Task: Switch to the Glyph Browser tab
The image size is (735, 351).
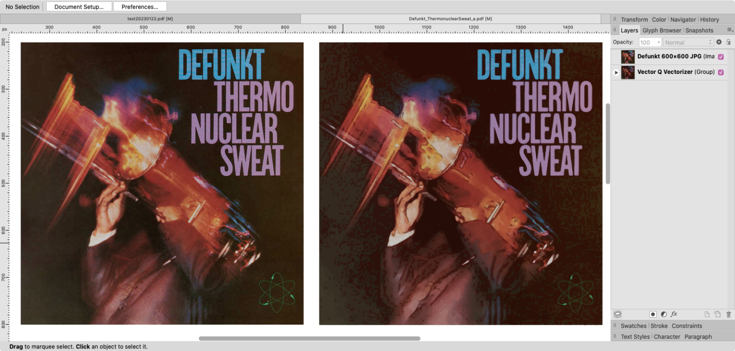Action: pos(661,30)
